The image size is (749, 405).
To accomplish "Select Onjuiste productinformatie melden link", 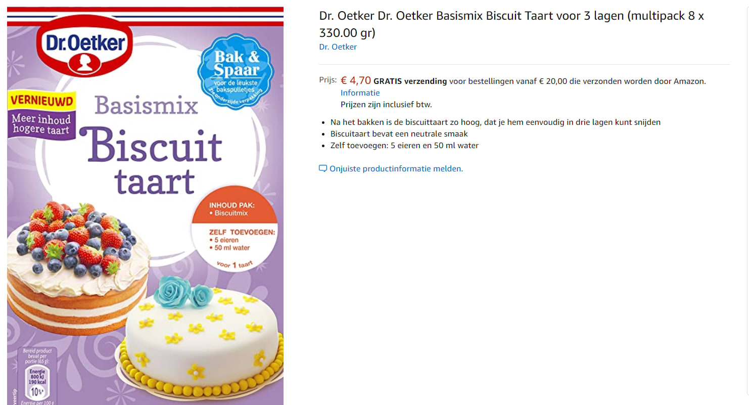I will tap(396, 169).
